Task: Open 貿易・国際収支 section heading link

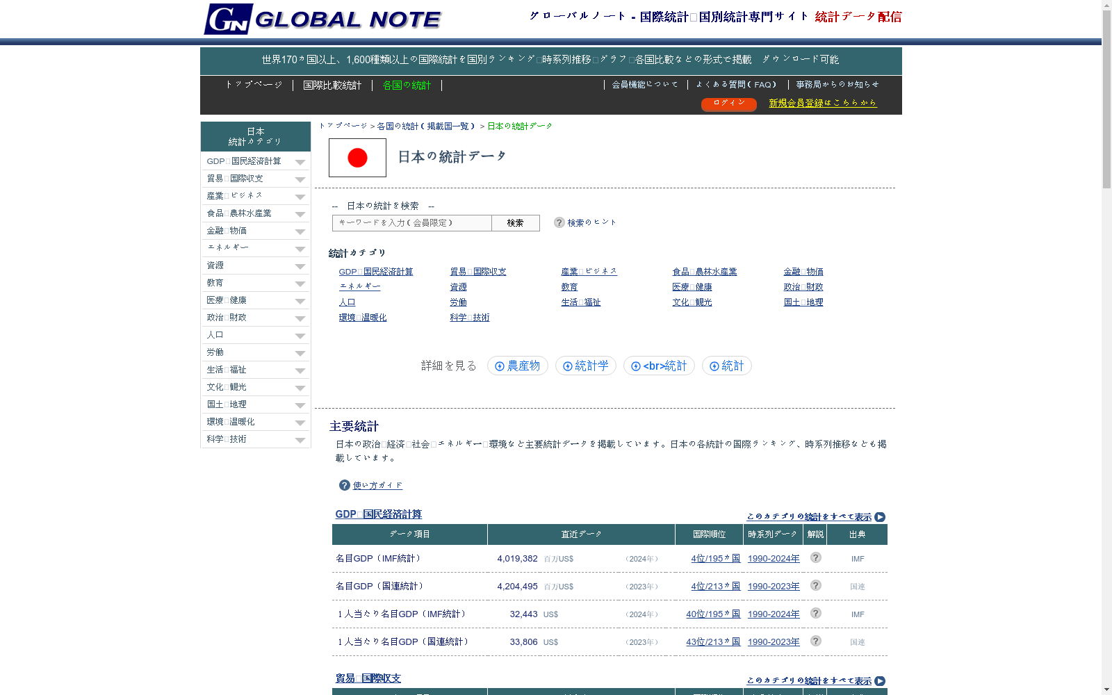Action: pos(368,678)
